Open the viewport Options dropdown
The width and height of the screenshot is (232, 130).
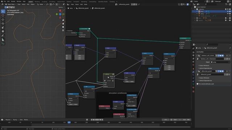61,7
